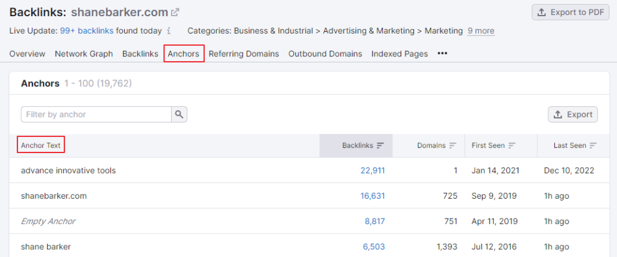The height and width of the screenshot is (257, 617).
Task: Switch to Outbound Domains tab
Action: (325, 54)
